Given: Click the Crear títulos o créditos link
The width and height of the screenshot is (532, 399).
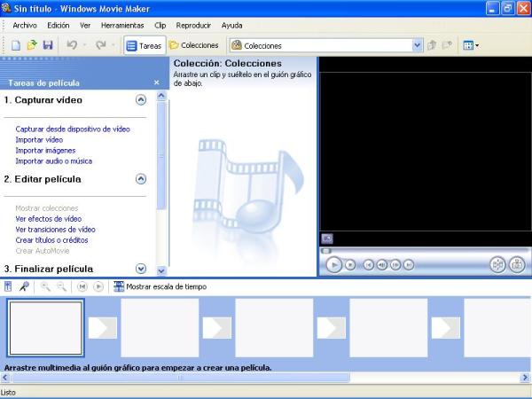Looking at the screenshot, I should pos(51,239).
